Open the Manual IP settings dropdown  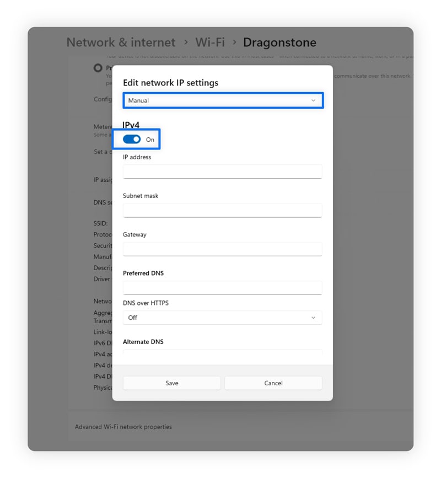tap(222, 100)
